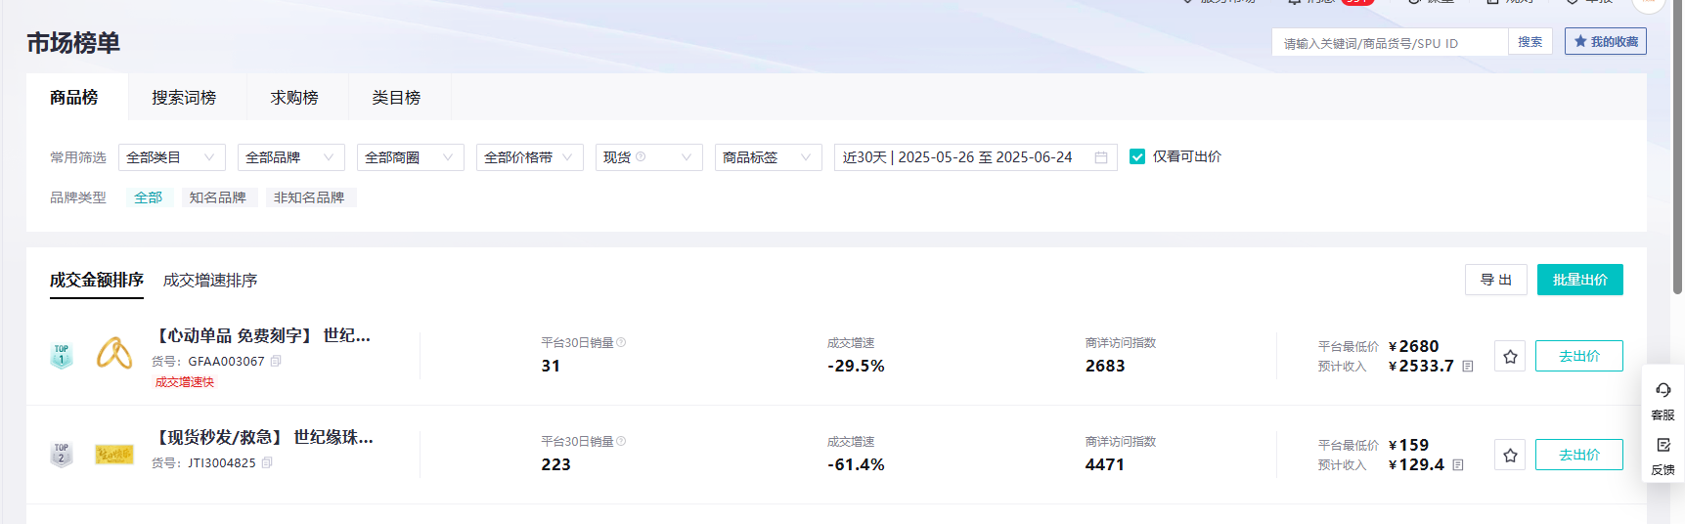Click the page vertical scrollbar
Image resolution: width=1685 pixels, height=524 pixels.
coord(1677,147)
